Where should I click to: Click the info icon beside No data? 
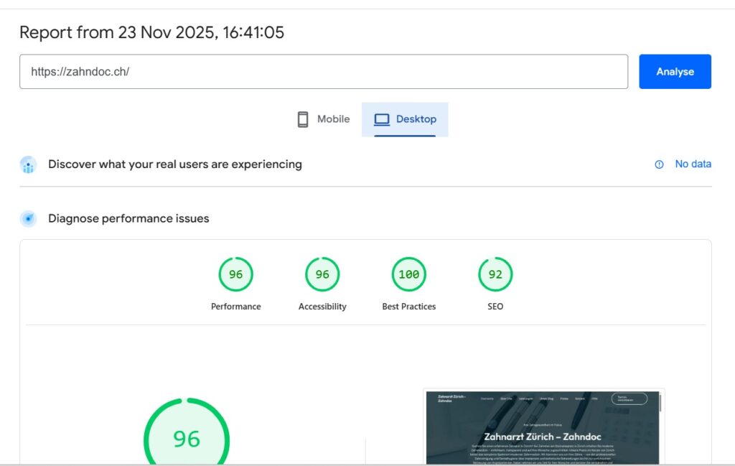(659, 164)
